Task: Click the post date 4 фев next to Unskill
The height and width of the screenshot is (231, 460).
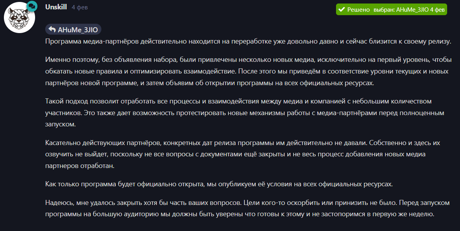Action: [80, 7]
